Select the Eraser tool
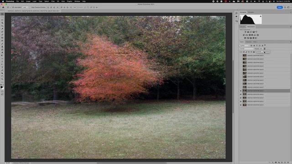 2,52
